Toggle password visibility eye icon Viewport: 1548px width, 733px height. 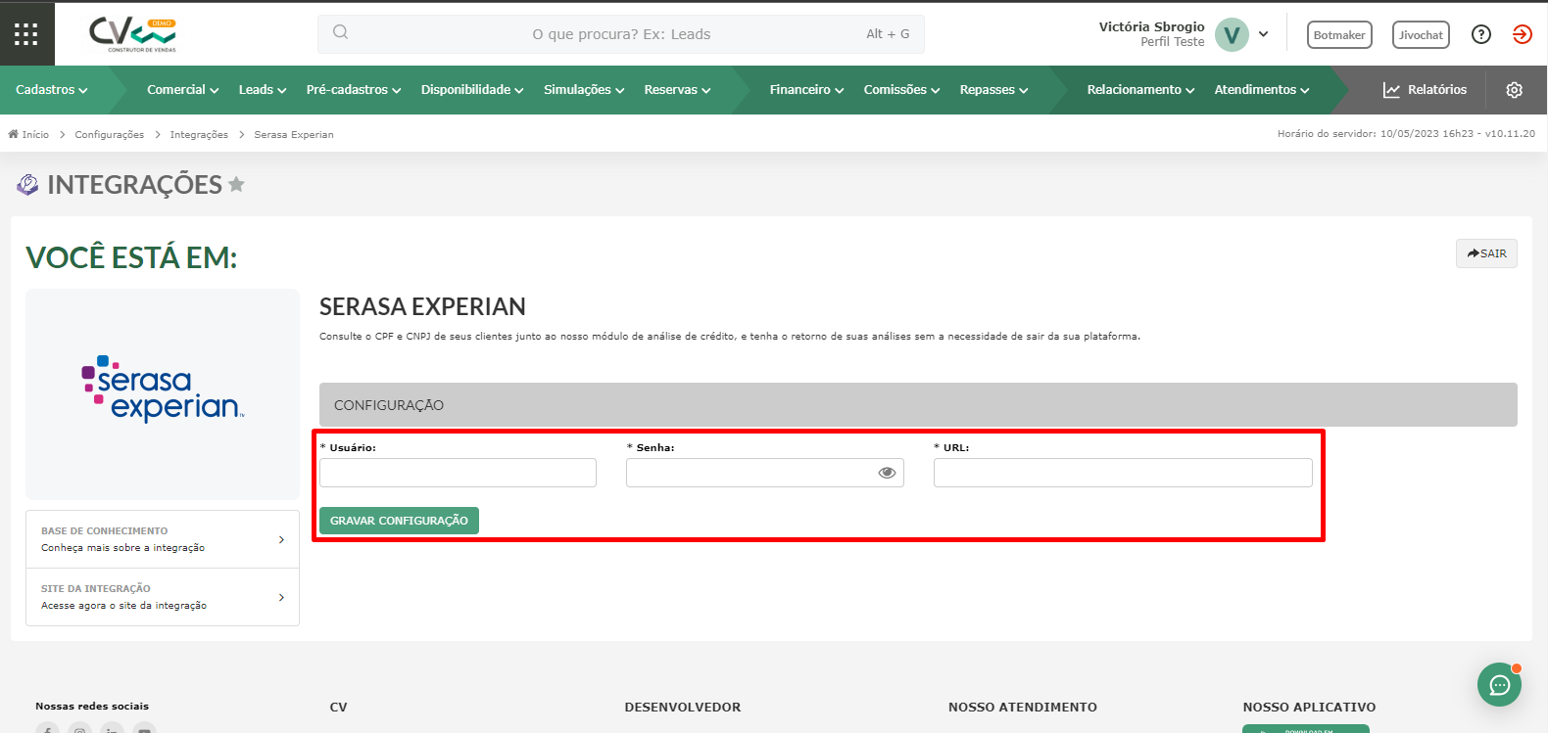(x=887, y=473)
